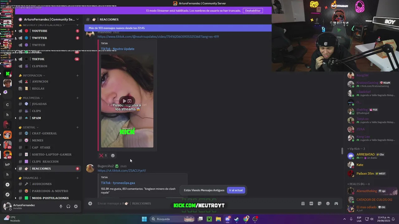Open the MEMES channel
This screenshot has width=399, height=224.
coord(49,140)
